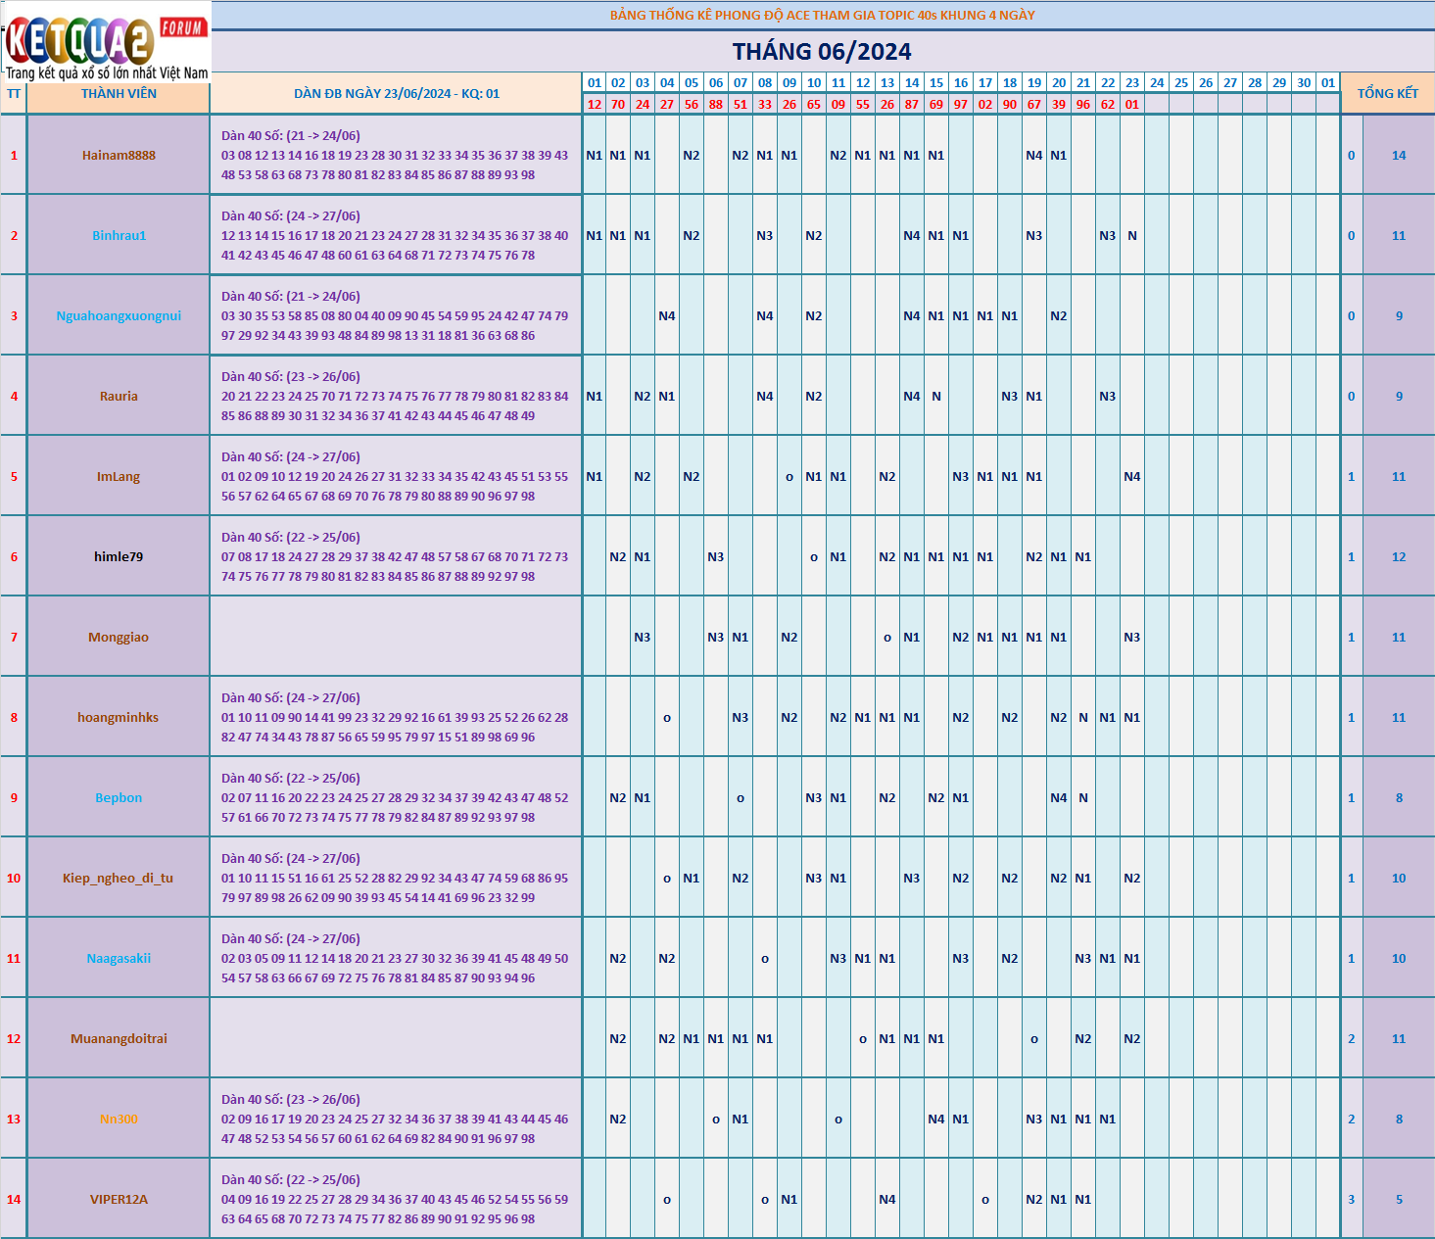Click Hainam8888's Dàn 40 Số (21 -> 24/06) label
This screenshot has width=1435, height=1239.
pyautogui.click(x=291, y=135)
